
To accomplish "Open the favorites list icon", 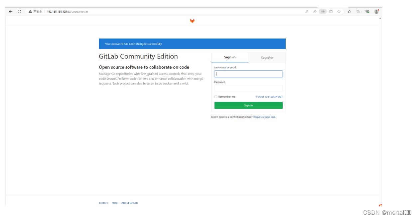I will 349,11.
